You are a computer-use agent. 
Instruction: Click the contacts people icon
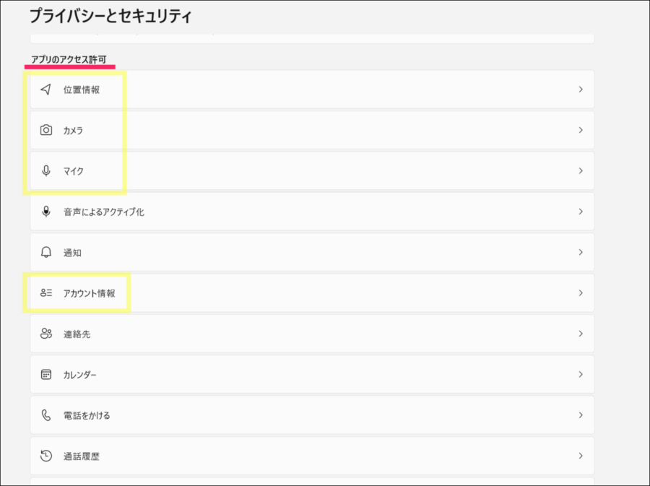(46, 334)
